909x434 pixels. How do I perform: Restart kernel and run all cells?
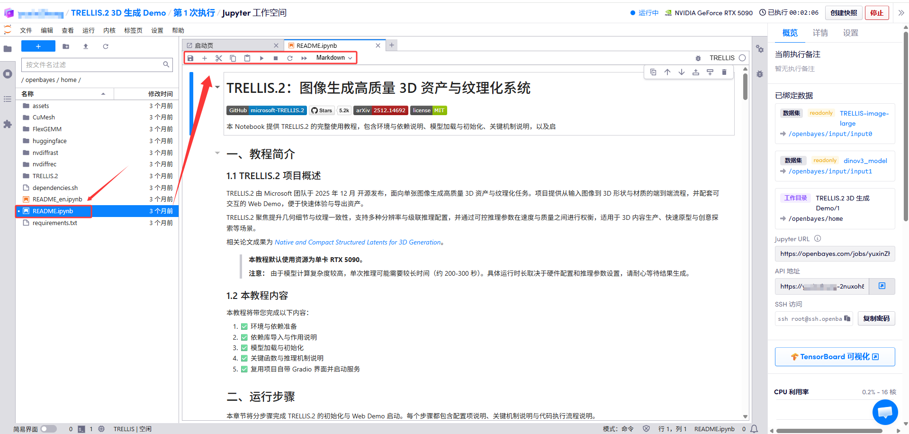(304, 58)
